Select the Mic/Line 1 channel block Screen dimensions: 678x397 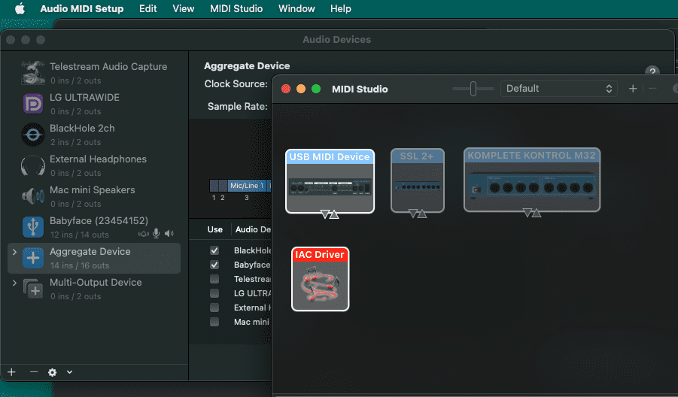point(247,186)
